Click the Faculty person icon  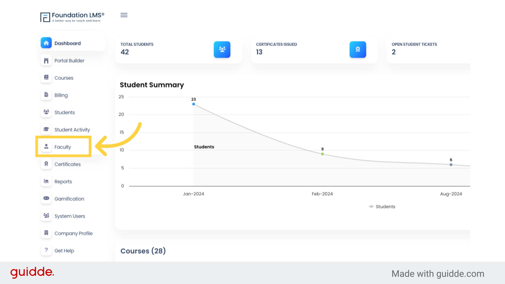tap(46, 147)
